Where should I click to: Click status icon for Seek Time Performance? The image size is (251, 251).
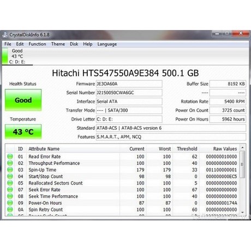click(10, 196)
